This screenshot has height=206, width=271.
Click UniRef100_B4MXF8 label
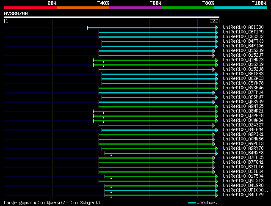coord(243,153)
